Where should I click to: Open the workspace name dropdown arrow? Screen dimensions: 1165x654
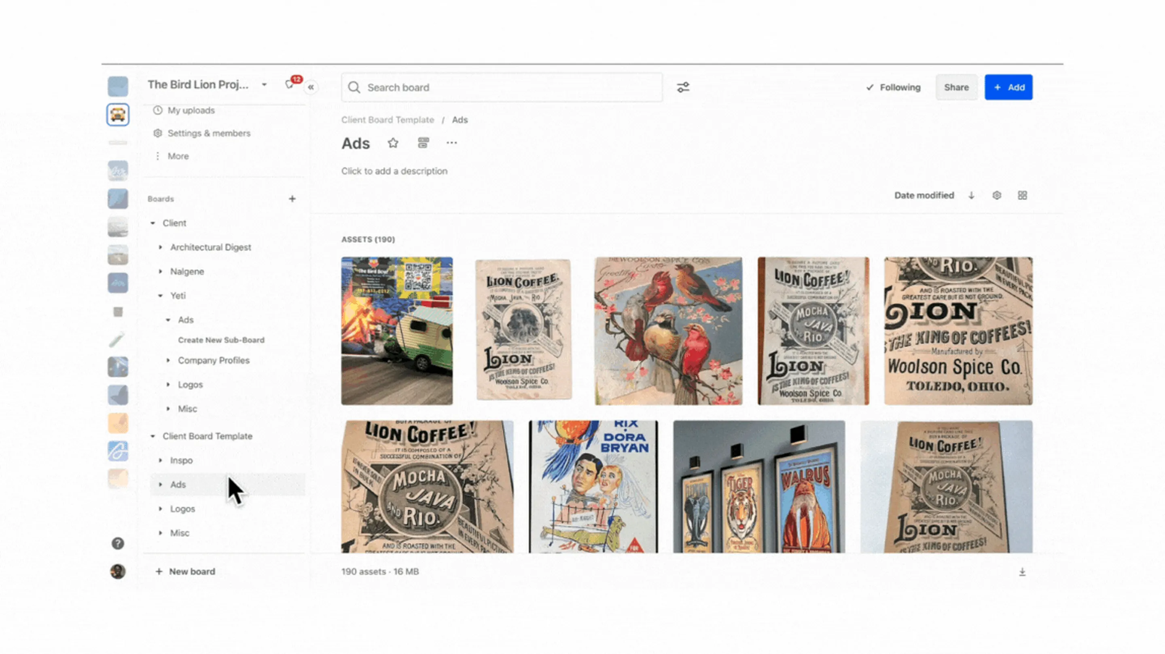click(264, 84)
